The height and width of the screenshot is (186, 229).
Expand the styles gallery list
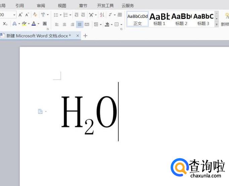coord(217,25)
